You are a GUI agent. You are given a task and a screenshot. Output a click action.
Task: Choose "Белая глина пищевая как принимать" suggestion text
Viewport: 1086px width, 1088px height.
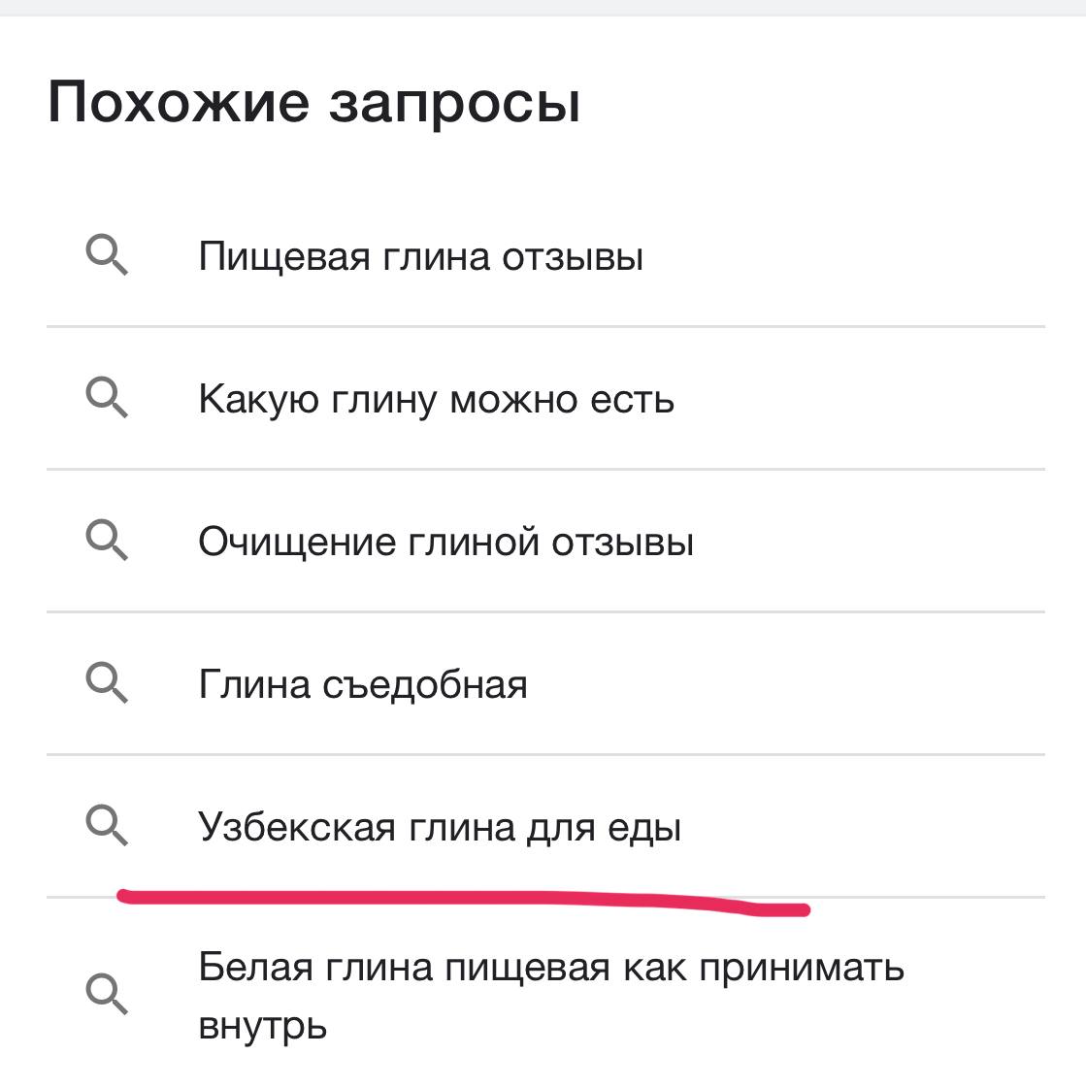click(x=550, y=967)
